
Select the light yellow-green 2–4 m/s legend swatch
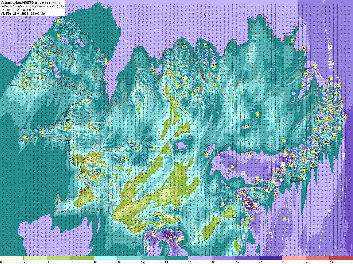(35, 258)
